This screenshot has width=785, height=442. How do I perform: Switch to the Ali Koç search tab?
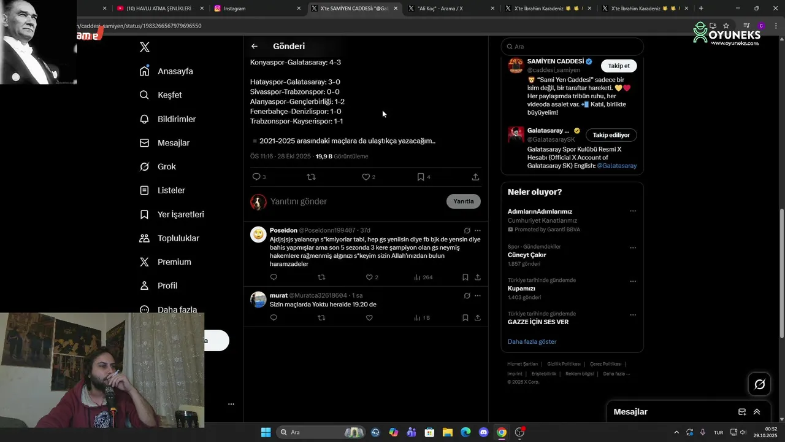pyautogui.click(x=450, y=9)
